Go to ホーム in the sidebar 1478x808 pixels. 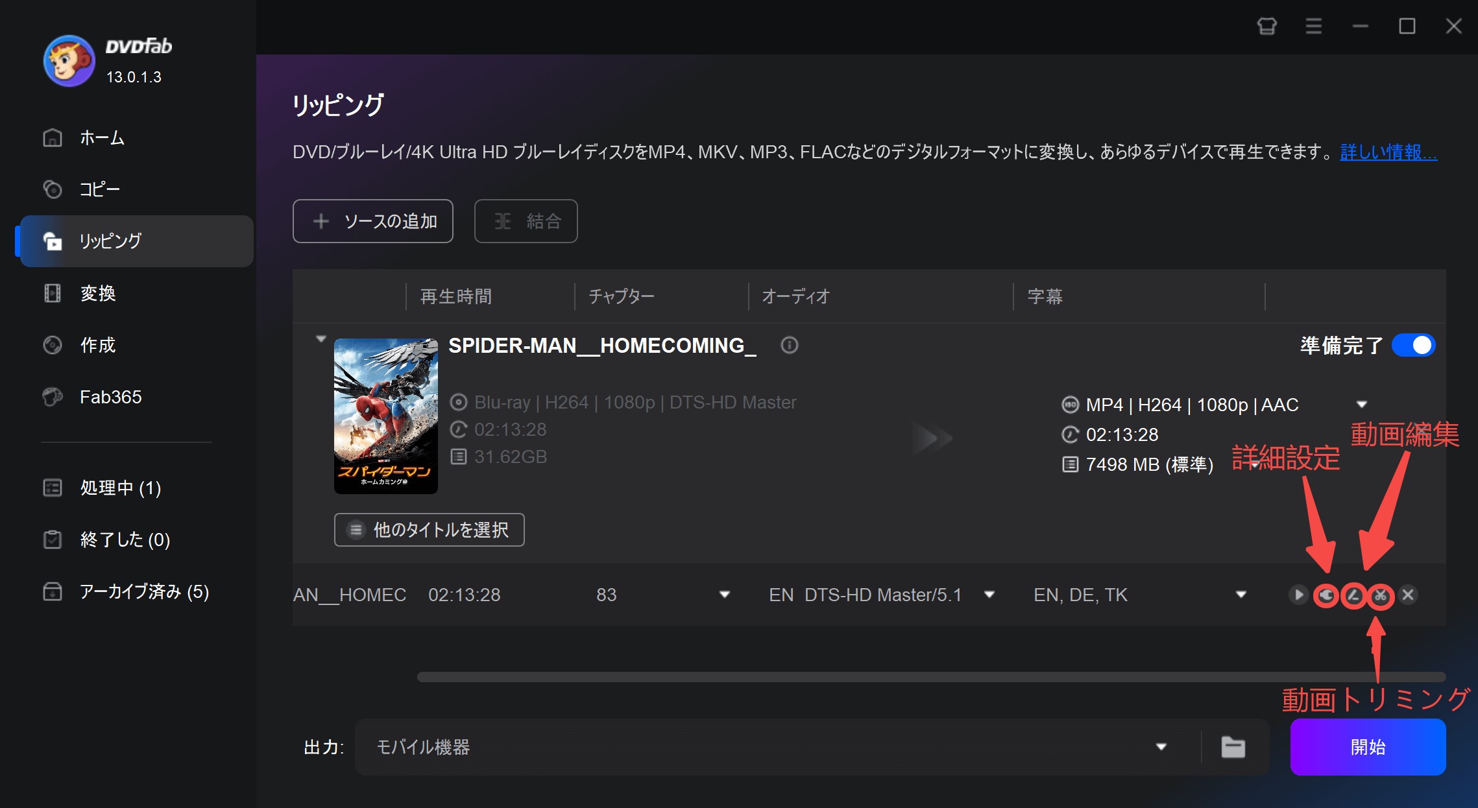tap(136, 137)
